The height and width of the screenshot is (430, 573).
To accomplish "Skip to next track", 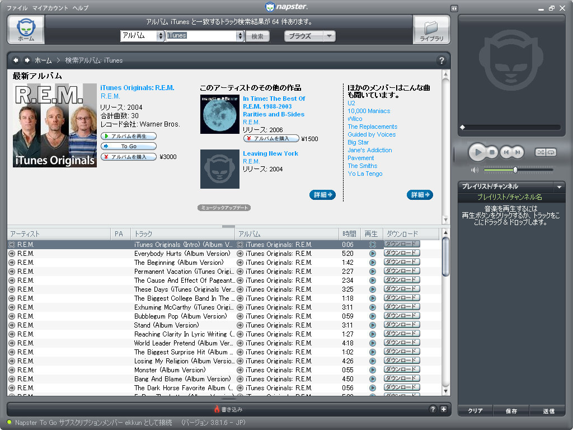I will (518, 152).
